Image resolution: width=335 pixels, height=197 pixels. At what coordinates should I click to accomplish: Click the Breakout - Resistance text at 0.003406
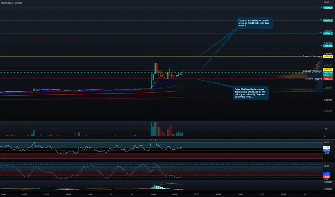click(312, 57)
